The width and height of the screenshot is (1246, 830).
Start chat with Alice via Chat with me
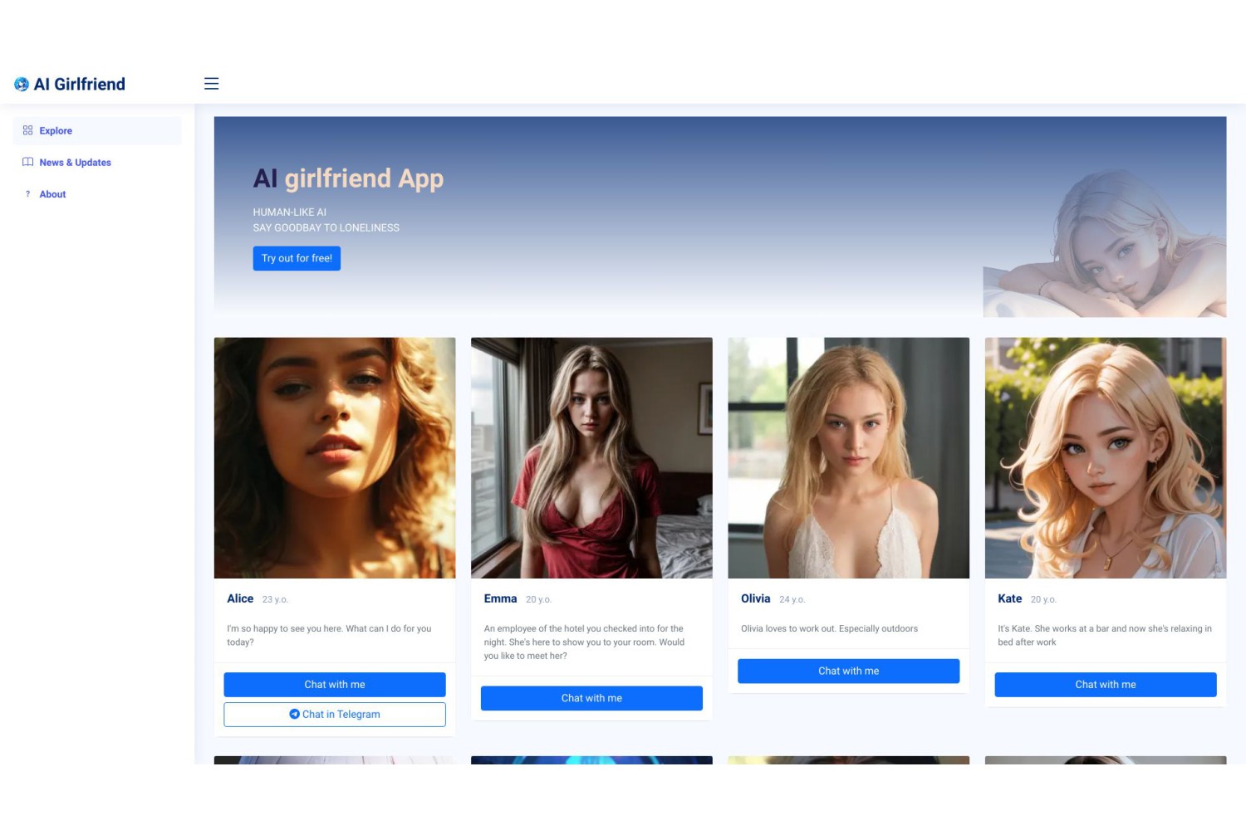pyautogui.click(x=335, y=685)
